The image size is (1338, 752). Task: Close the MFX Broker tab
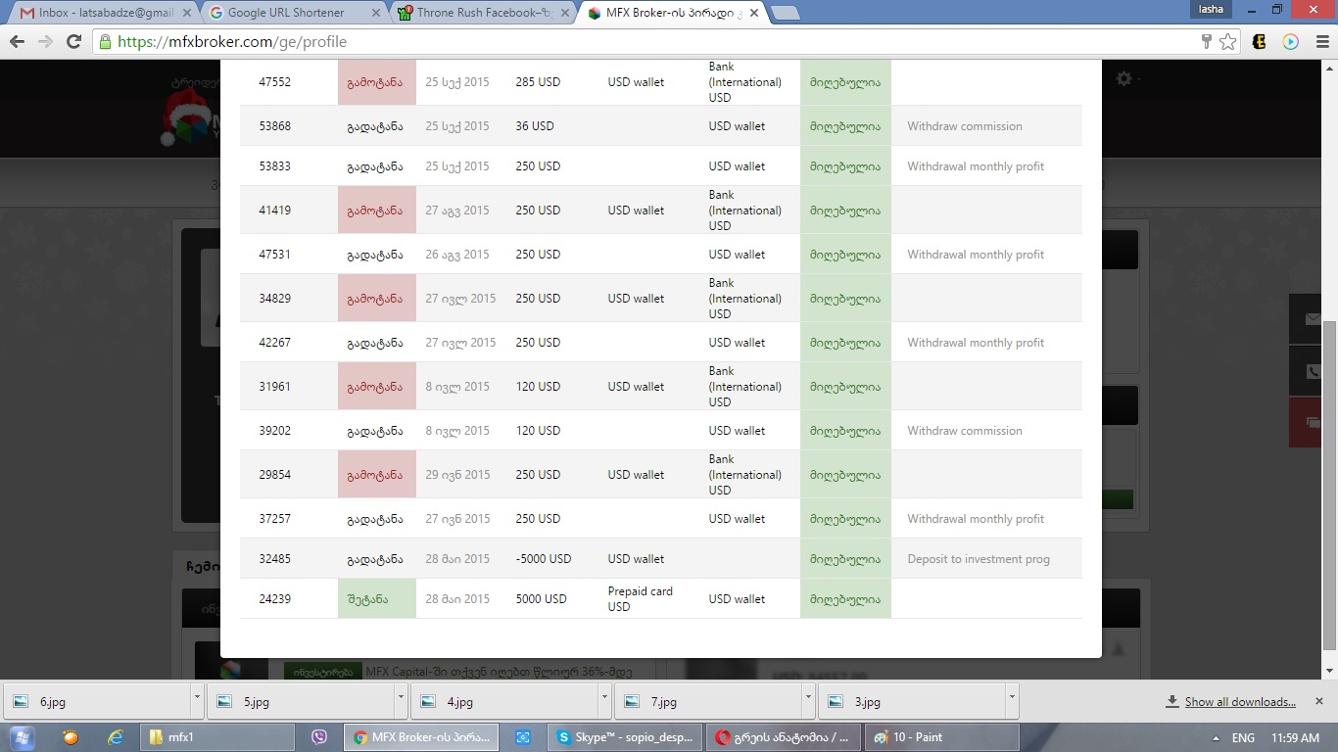pos(753,13)
